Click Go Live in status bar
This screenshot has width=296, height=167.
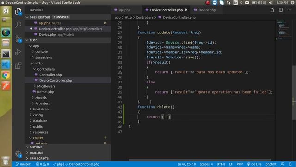click(x=254, y=164)
